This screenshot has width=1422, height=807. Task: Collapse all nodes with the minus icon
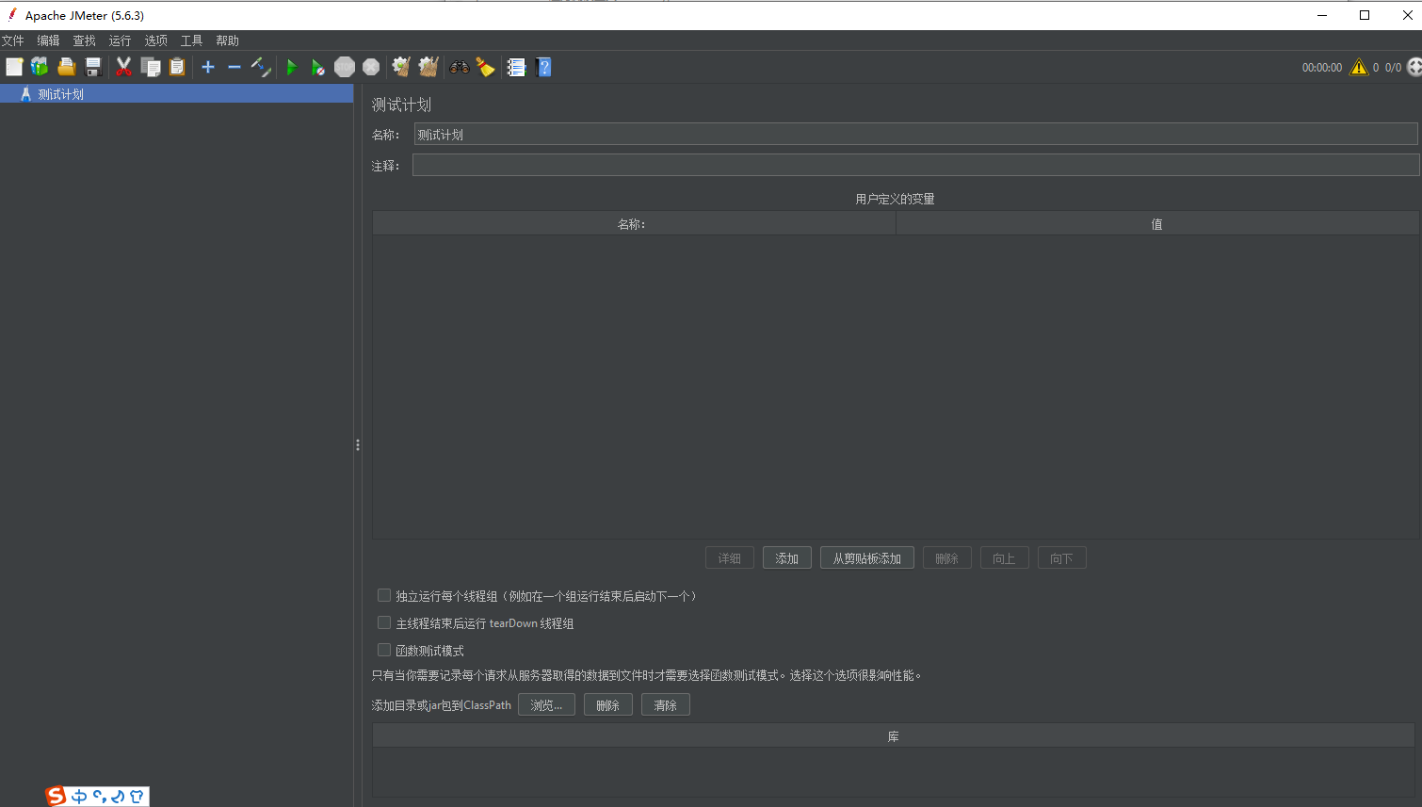tap(234, 67)
